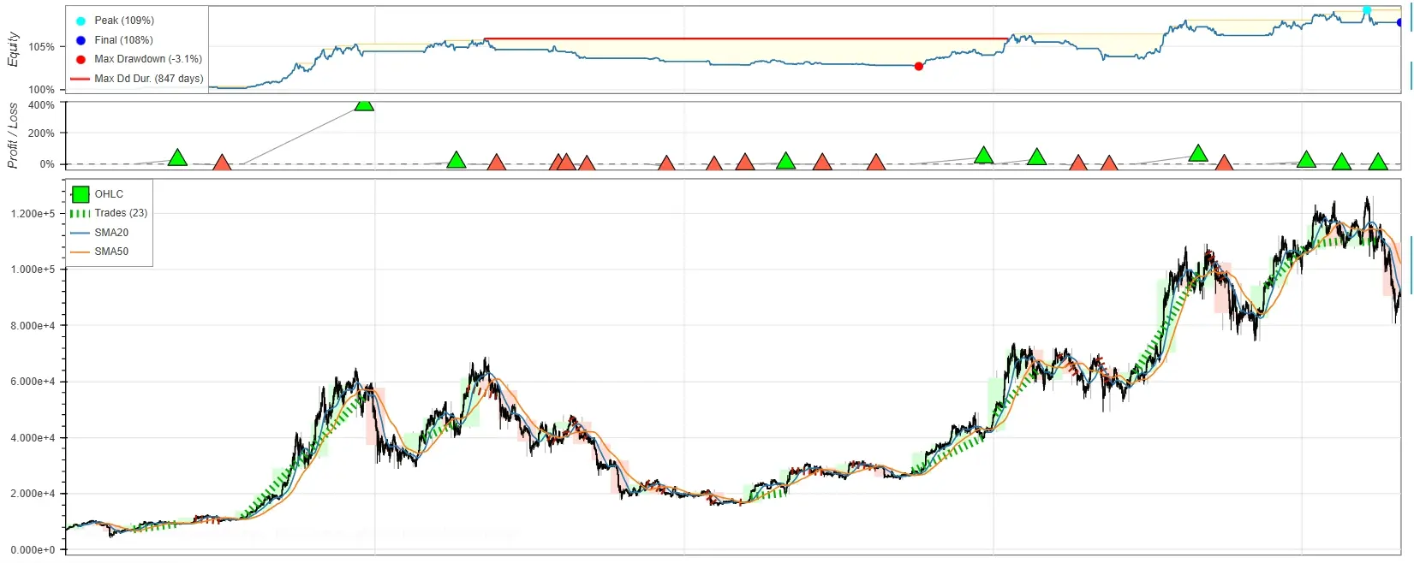Toggle the Max Dd Dur. (847 days) legend entry
This screenshot has height=563, width=1414.
[x=137, y=79]
